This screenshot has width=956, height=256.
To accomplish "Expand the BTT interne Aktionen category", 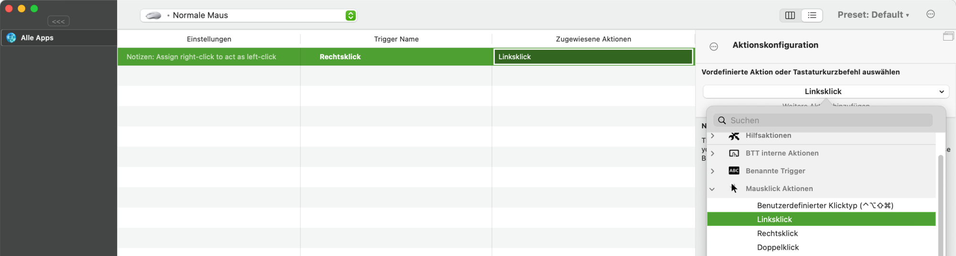I will (x=712, y=153).
